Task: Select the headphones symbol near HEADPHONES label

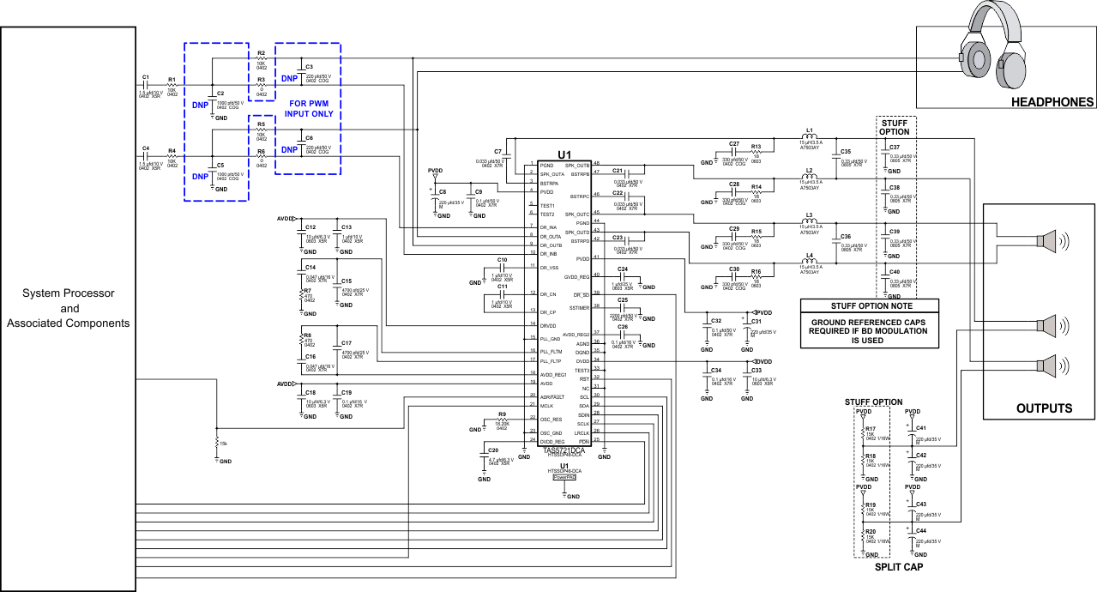Action: (992, 47)
